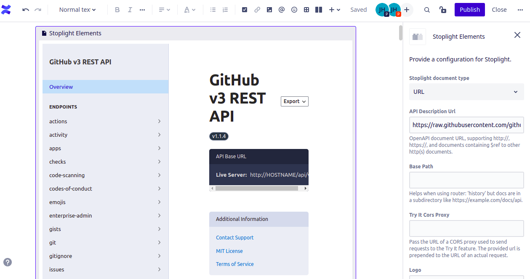Open the Insert elements plus dropdown
The height and width of the screenshot is (279, 530).
tap(335, 10)
